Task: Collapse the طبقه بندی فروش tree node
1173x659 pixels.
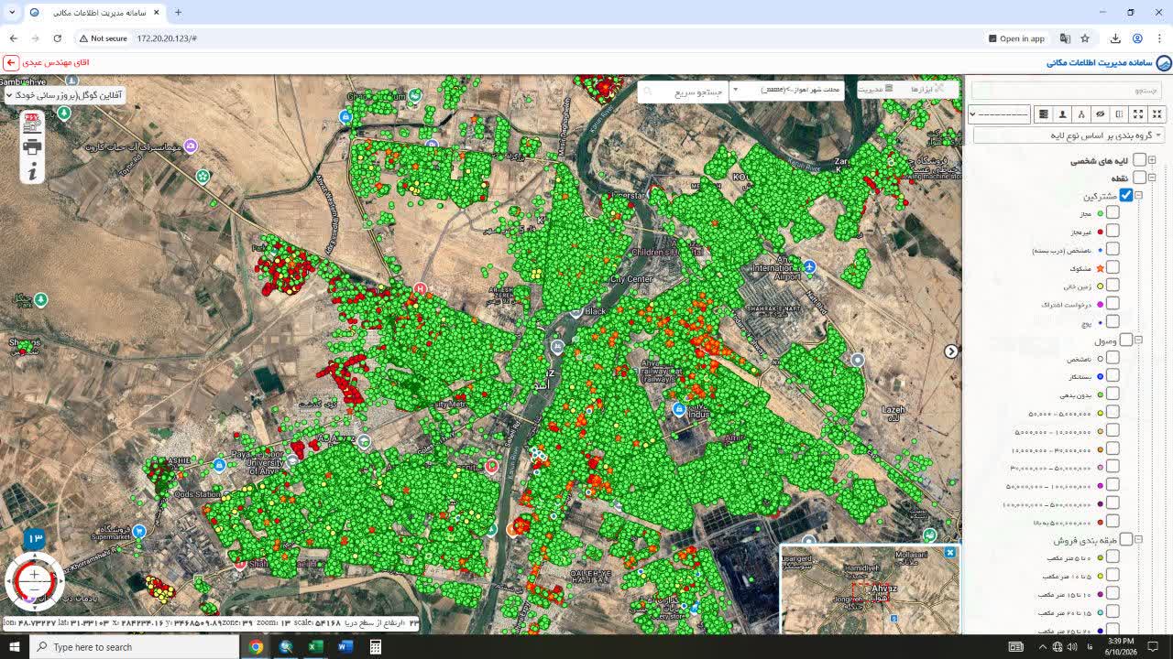Action: pos(1139,539)
